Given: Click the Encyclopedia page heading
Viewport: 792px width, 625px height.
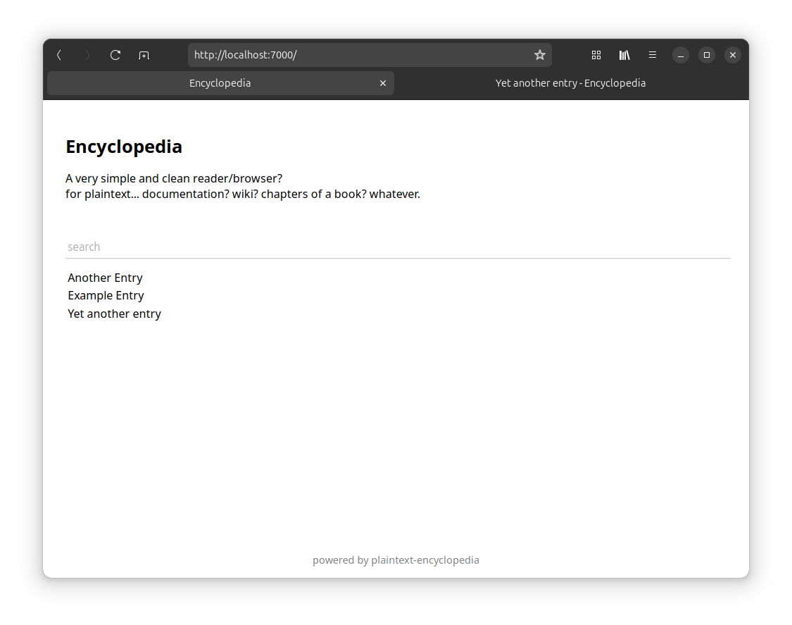Looking at the screenshot, I should (124, 147).
